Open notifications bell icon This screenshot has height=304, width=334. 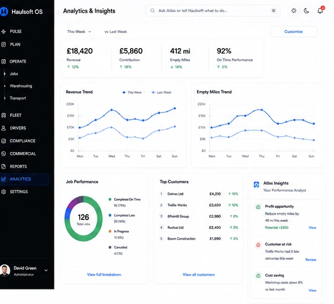pyautogui.click(x=320, y=10)
